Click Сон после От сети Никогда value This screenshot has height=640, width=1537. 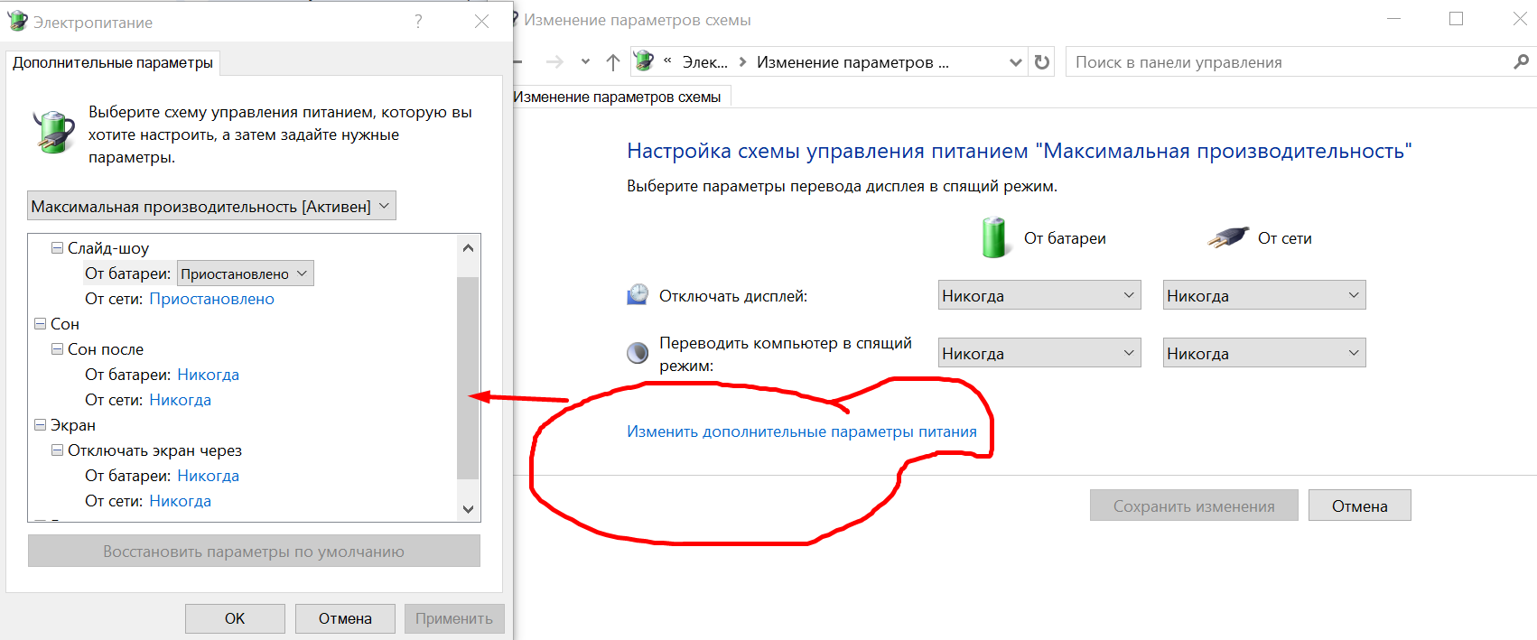(x=180, y=400)
